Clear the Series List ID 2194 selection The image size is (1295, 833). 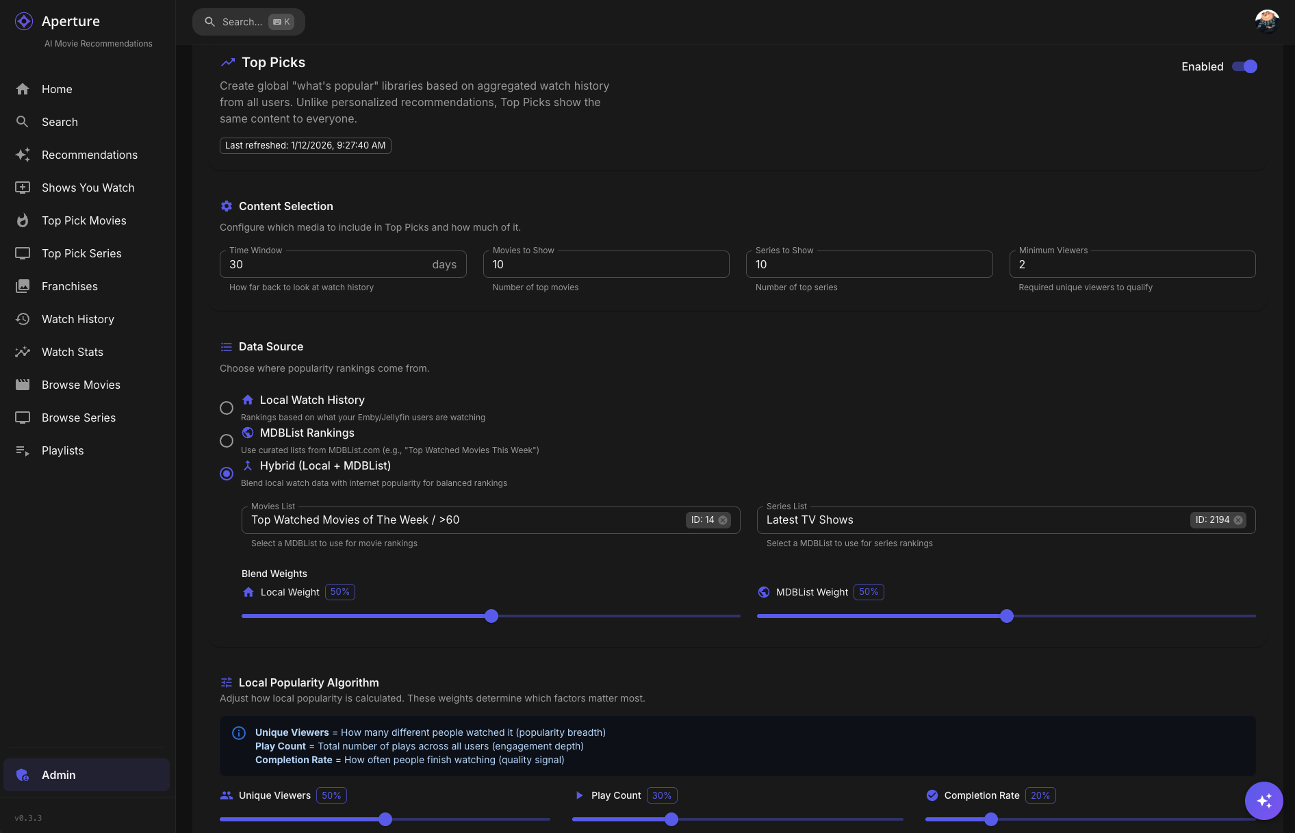tap(1238, 520)
